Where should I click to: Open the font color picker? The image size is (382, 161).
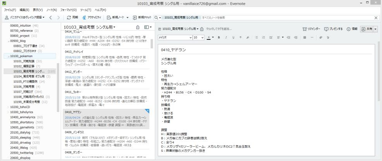pyautogui.click(x=210, y=37)
